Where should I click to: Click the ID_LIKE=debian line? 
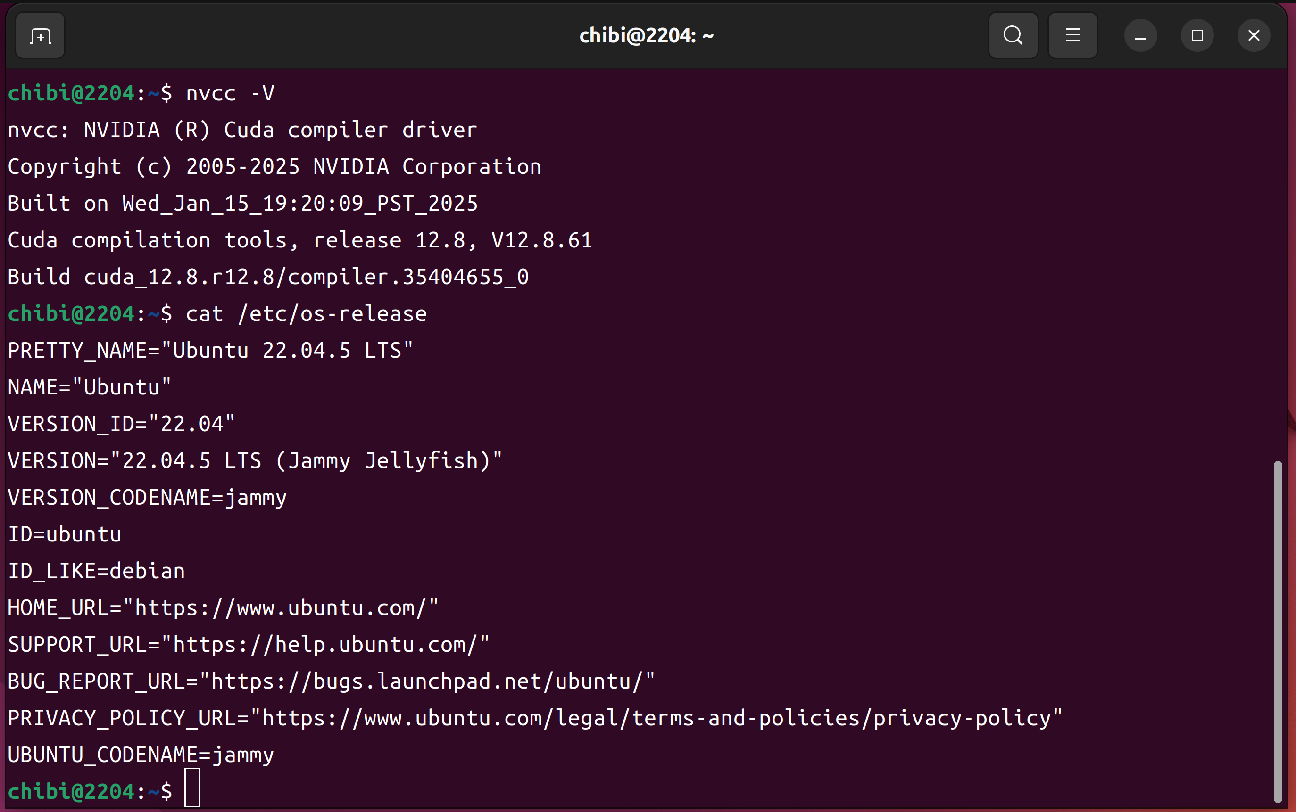[97, 571]
